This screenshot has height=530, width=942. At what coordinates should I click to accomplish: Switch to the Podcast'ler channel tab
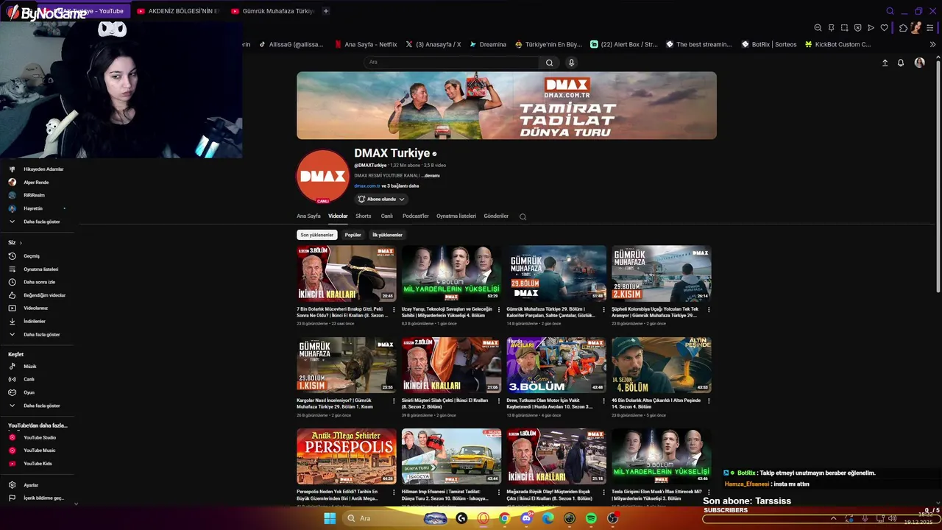416,216
